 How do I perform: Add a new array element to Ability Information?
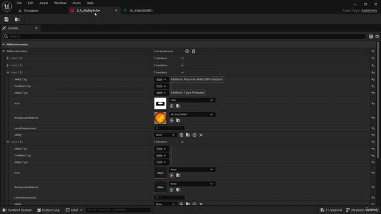point(187,51)
